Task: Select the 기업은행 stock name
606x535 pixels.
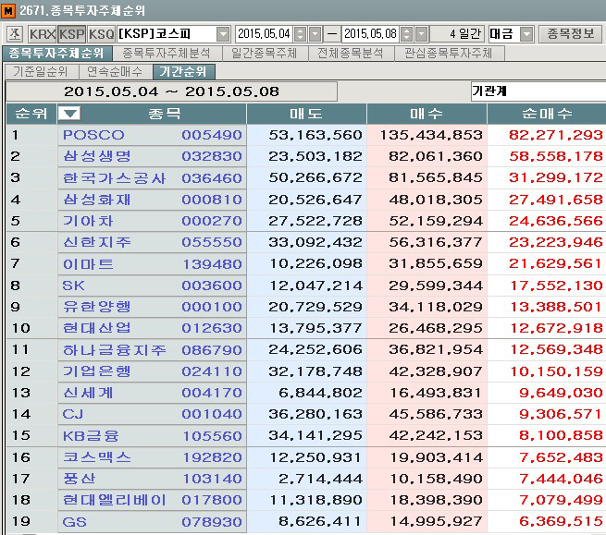Action: click(x=97, y=371)
